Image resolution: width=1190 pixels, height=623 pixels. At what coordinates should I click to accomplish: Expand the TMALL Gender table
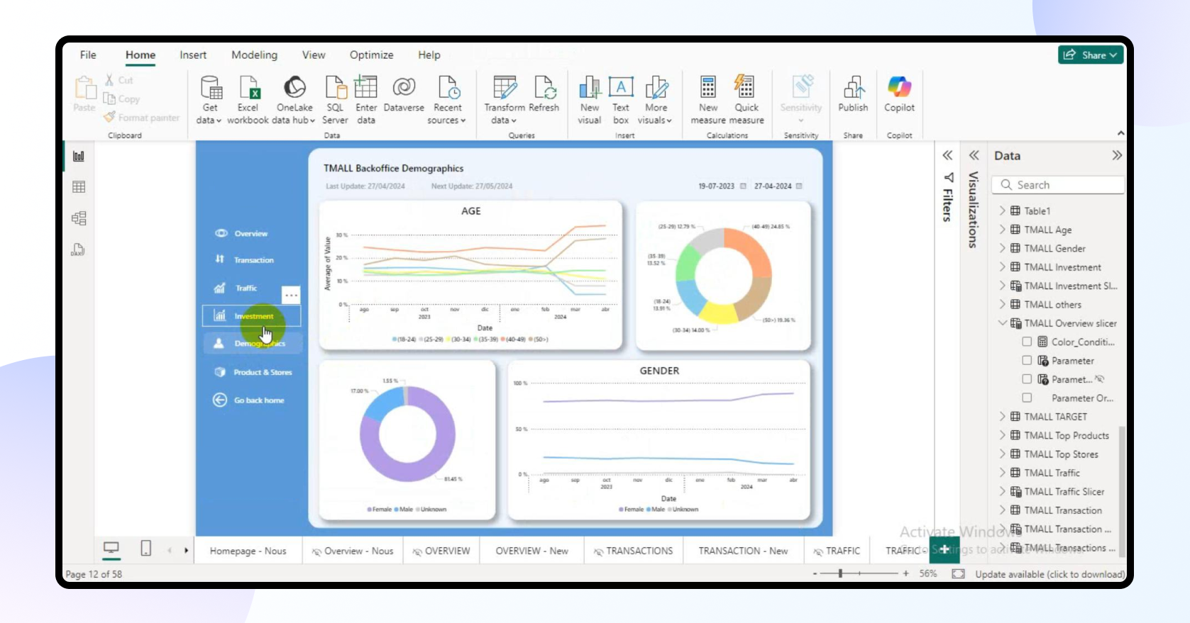pos(1002,248)
